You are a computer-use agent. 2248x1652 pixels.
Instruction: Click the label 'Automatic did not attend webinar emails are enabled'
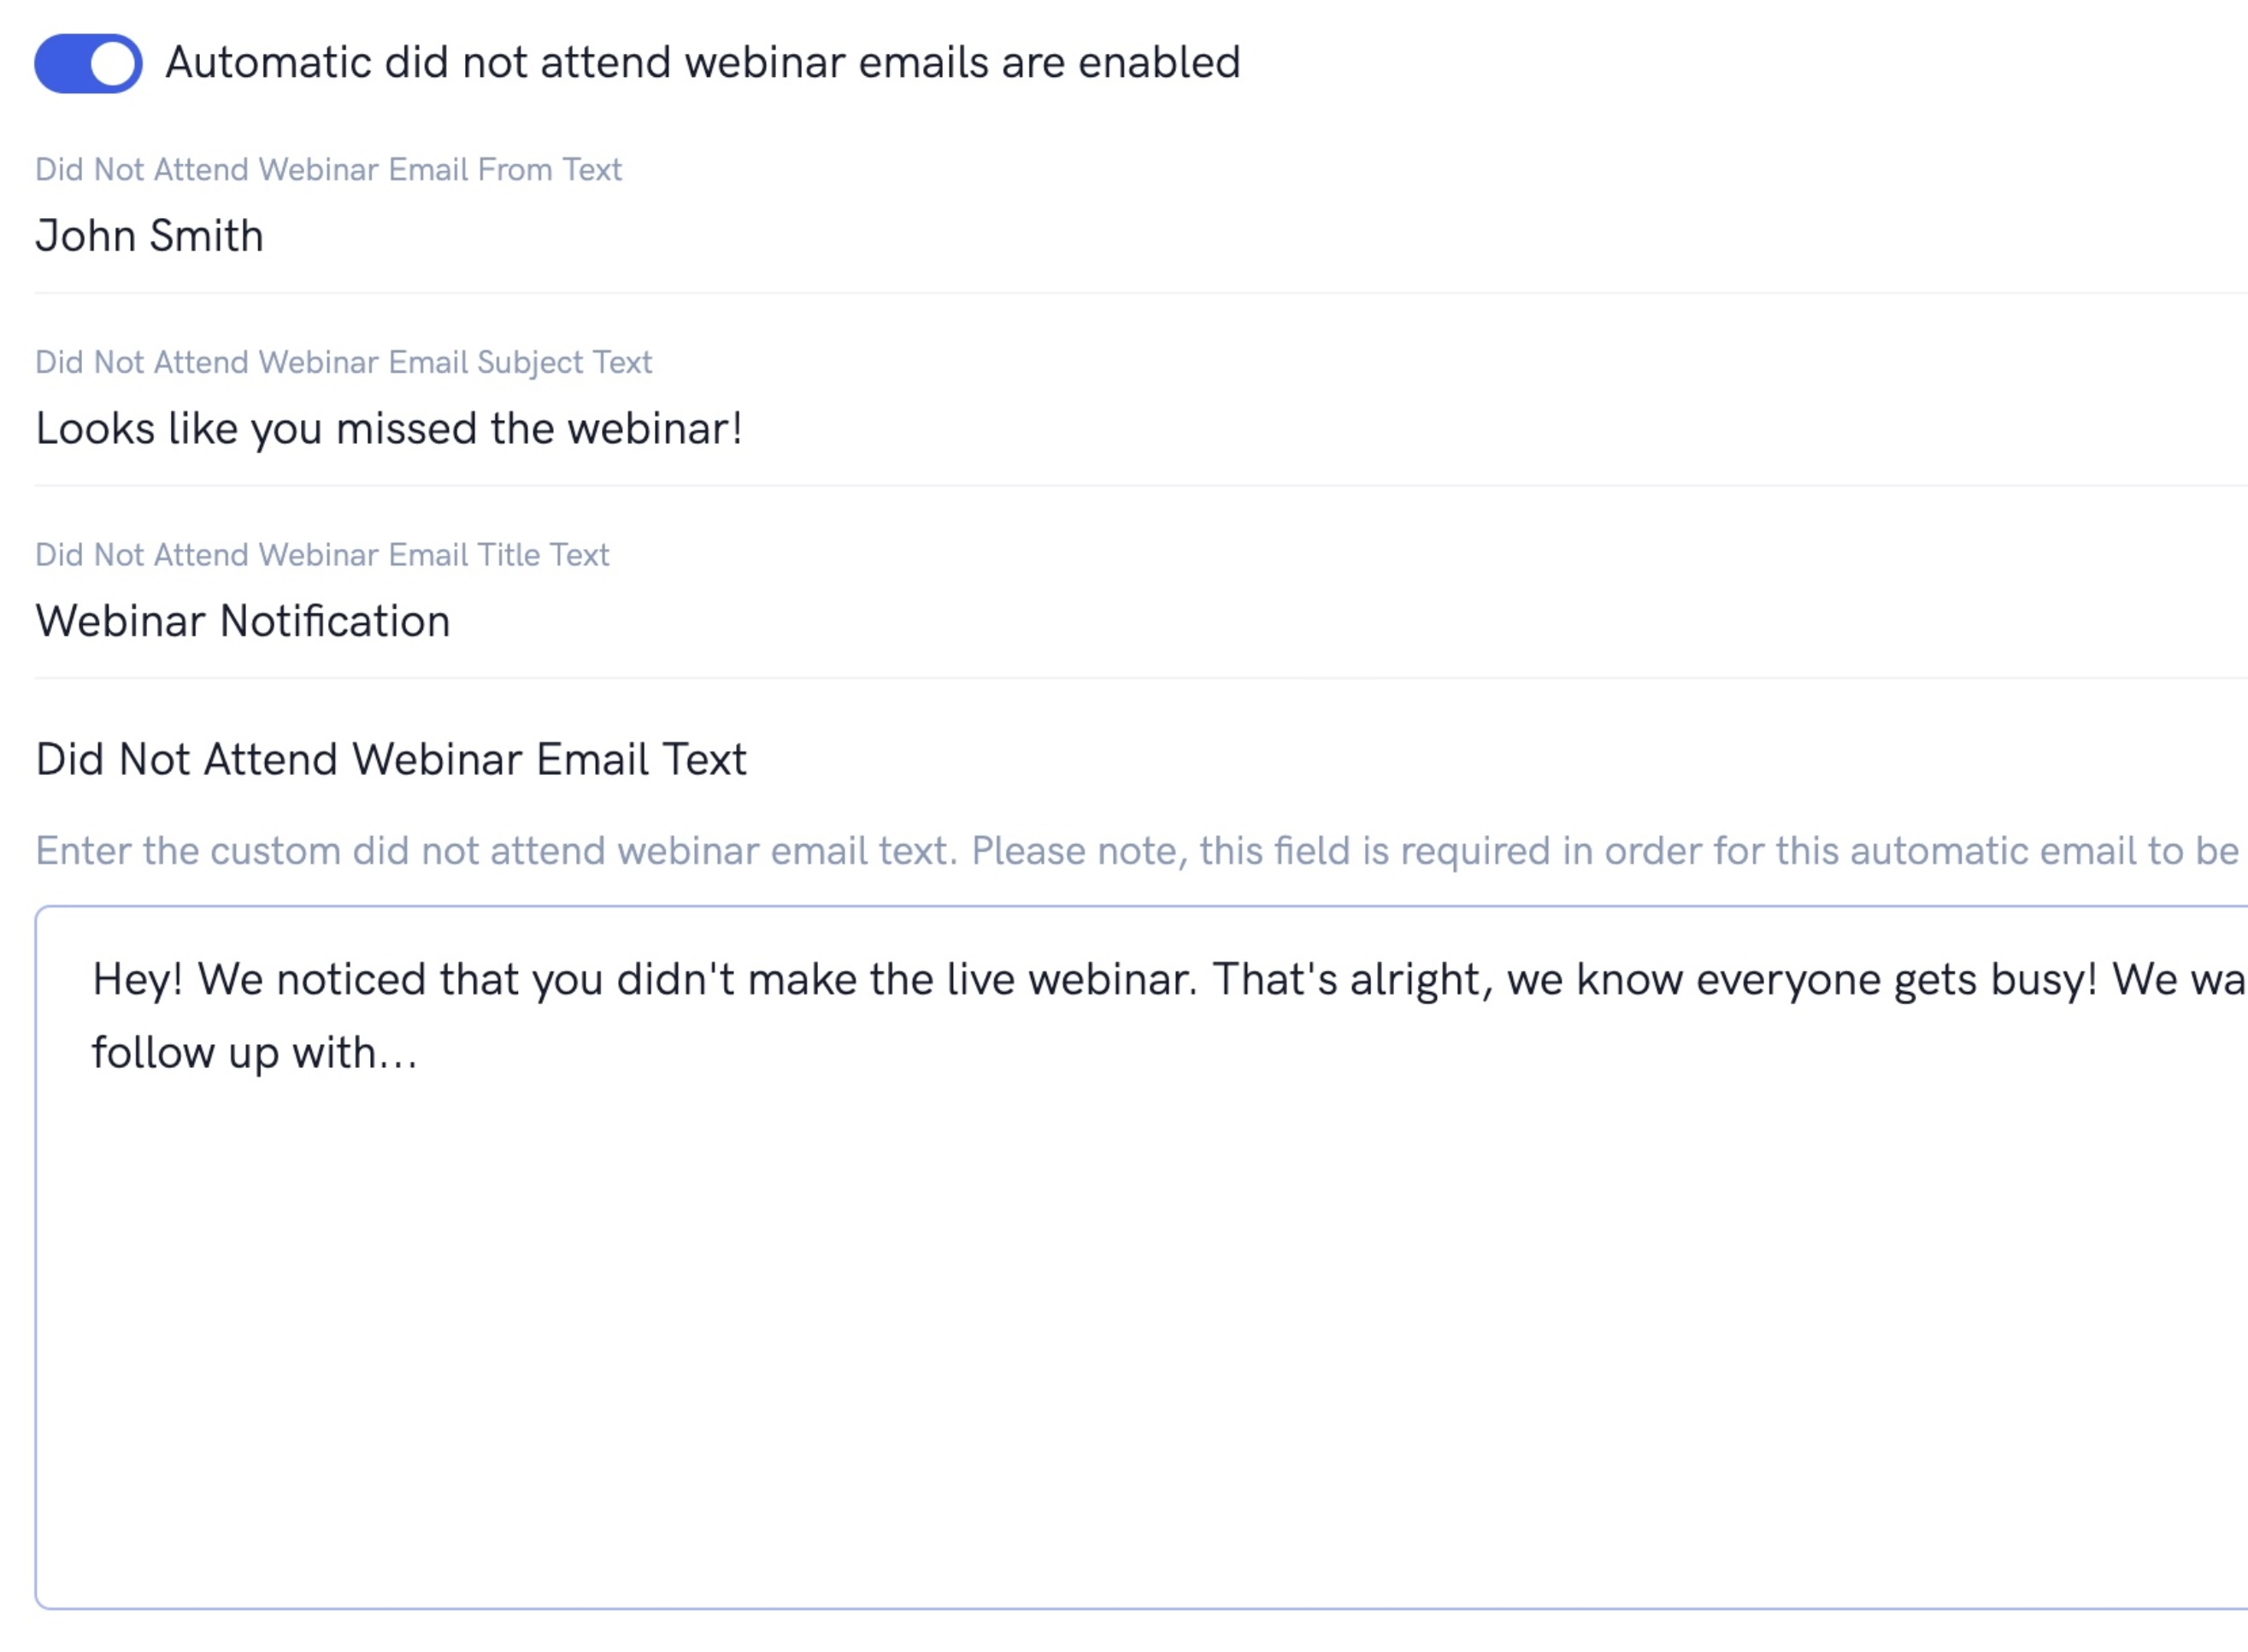coord(702,62)
